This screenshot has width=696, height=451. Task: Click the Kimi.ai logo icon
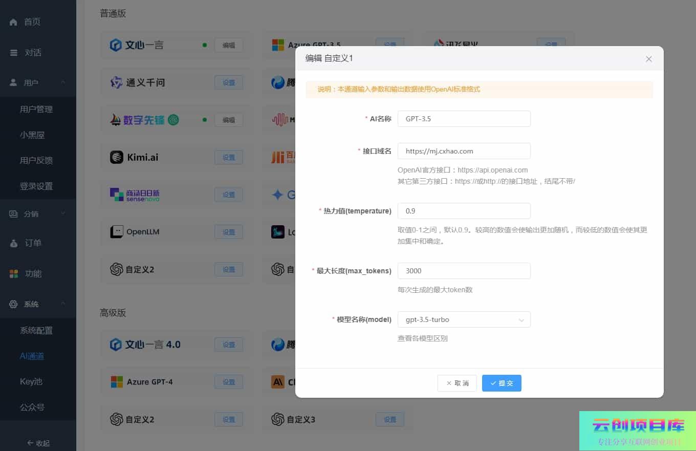(117, 157)
